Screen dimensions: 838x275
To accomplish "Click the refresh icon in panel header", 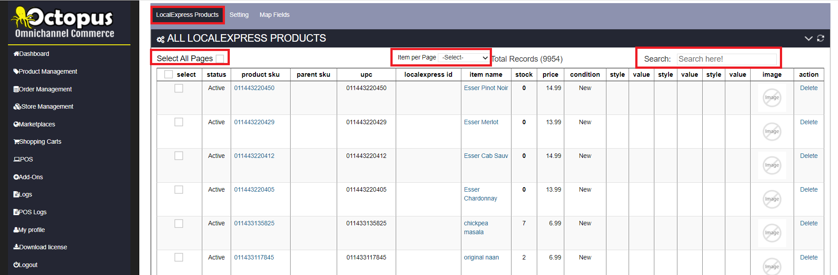I will (821, 38).
